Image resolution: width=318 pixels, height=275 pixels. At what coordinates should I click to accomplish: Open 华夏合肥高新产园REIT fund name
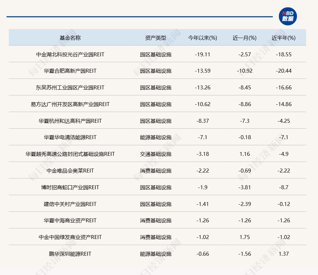(x=70, y=71)
